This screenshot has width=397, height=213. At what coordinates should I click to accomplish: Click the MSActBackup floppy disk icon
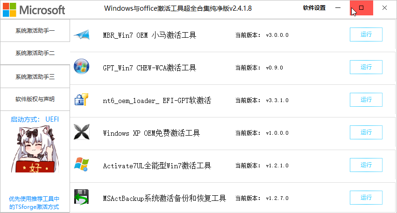tap(82, 197)
